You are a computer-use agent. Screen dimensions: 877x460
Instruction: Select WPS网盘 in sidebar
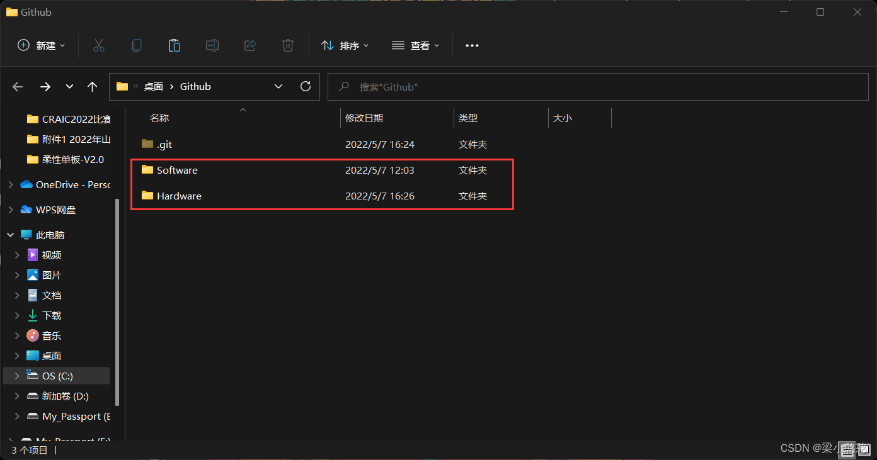pos(48,210)
